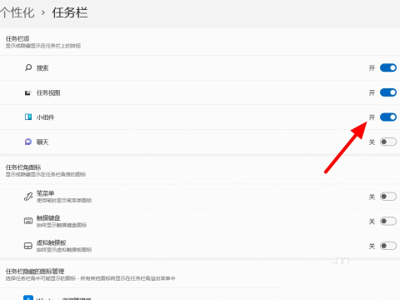Click the 触摸键盘 row label
This screenshot has width=400, height=300.
tap(48, 218)
